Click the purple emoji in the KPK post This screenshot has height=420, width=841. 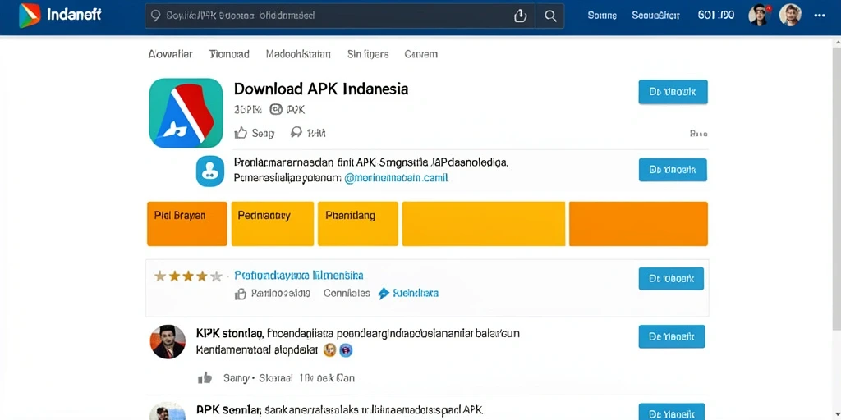coord(347,350)
